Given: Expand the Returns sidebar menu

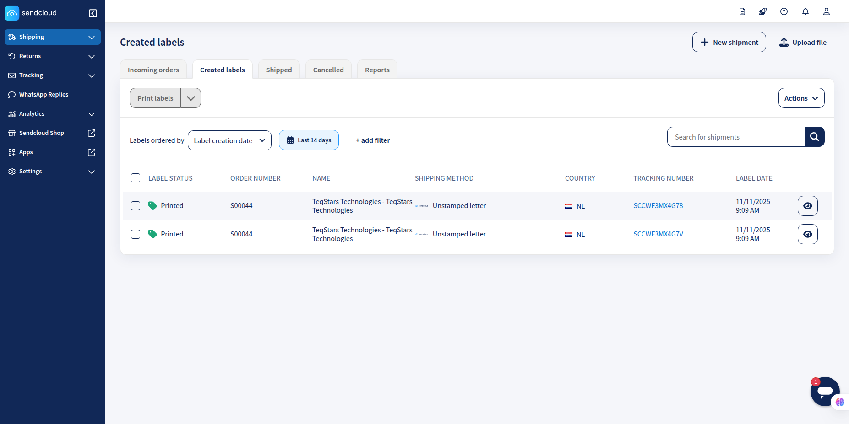Looking at the screenshot, I should click(x=53, y=56).
